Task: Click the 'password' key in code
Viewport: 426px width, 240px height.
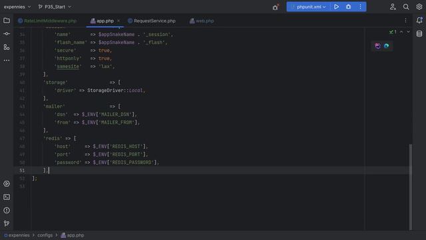Action: coord(68,163)
